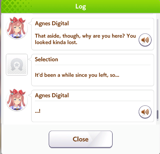160x154 pixels.
Task: Click the Log title in header
Action: pyautogui.click(x=81, y=7)
